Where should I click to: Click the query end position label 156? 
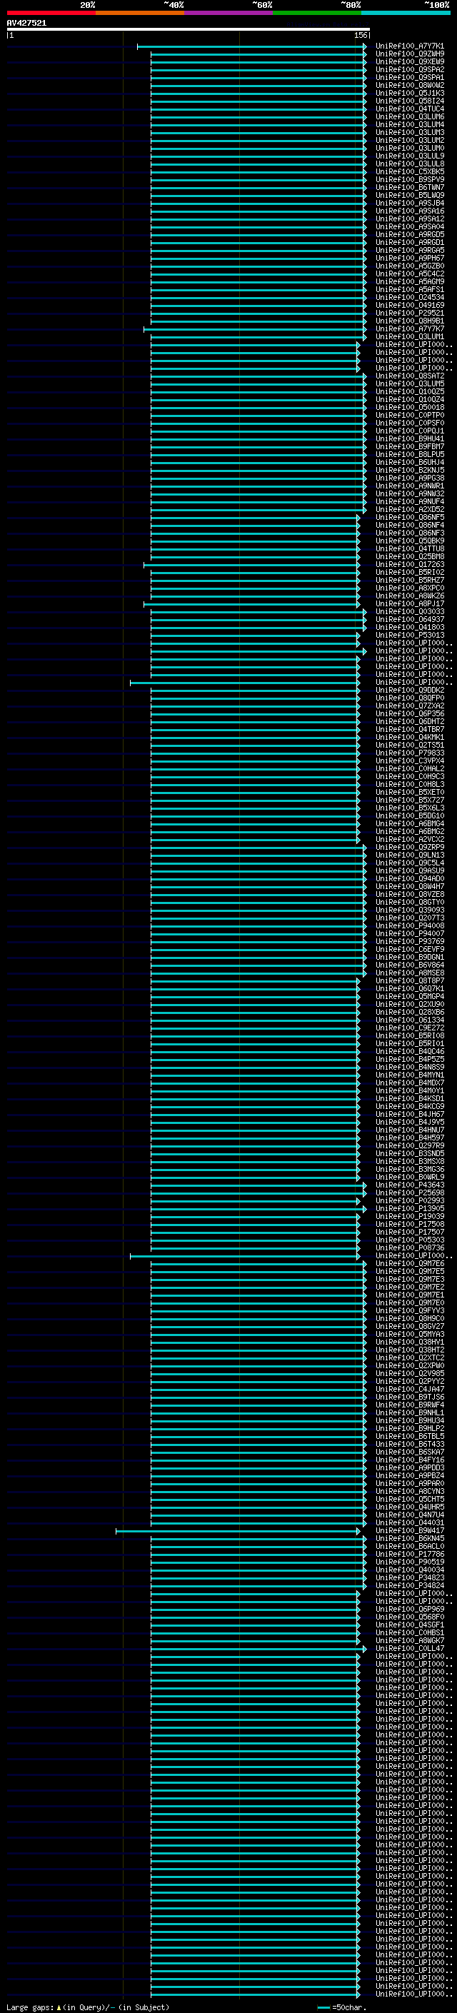[x=360, y=35]
